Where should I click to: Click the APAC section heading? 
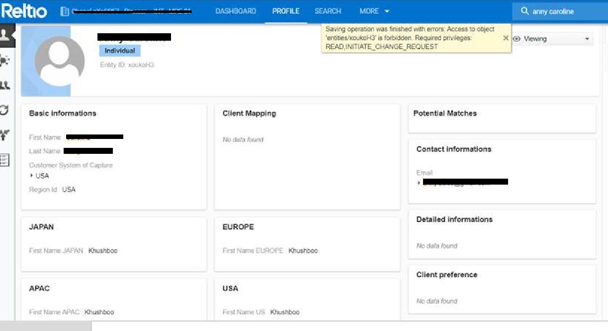click(x=40, y=288)
